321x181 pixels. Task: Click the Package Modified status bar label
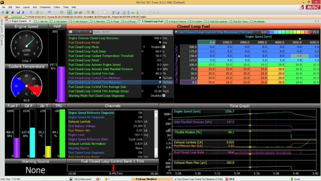pos(146,179)
